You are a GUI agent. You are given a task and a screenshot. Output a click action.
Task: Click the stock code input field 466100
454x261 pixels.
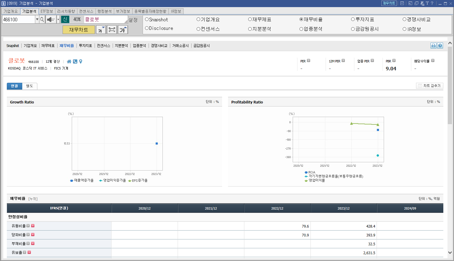(19, 20)
